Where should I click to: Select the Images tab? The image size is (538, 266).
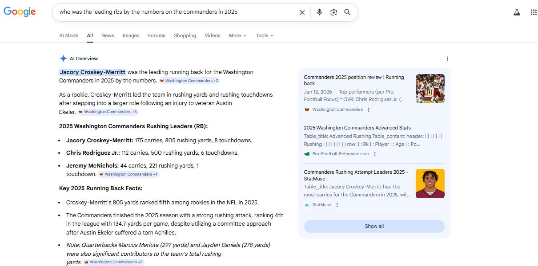131,35
